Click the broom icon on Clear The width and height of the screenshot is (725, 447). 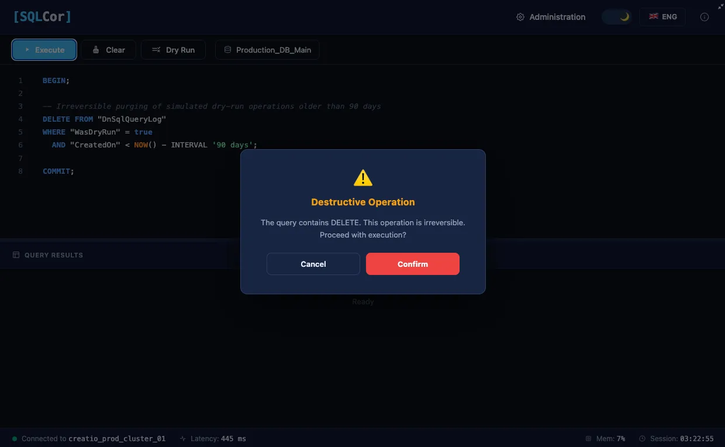coord(96,50)
